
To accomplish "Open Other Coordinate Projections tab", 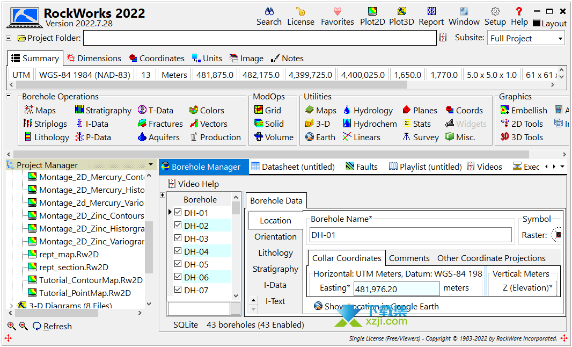I will 492,258.
